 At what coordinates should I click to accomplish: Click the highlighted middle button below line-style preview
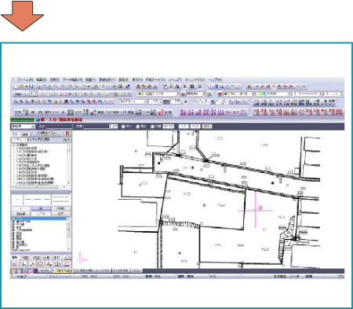(x=41, y=208)
